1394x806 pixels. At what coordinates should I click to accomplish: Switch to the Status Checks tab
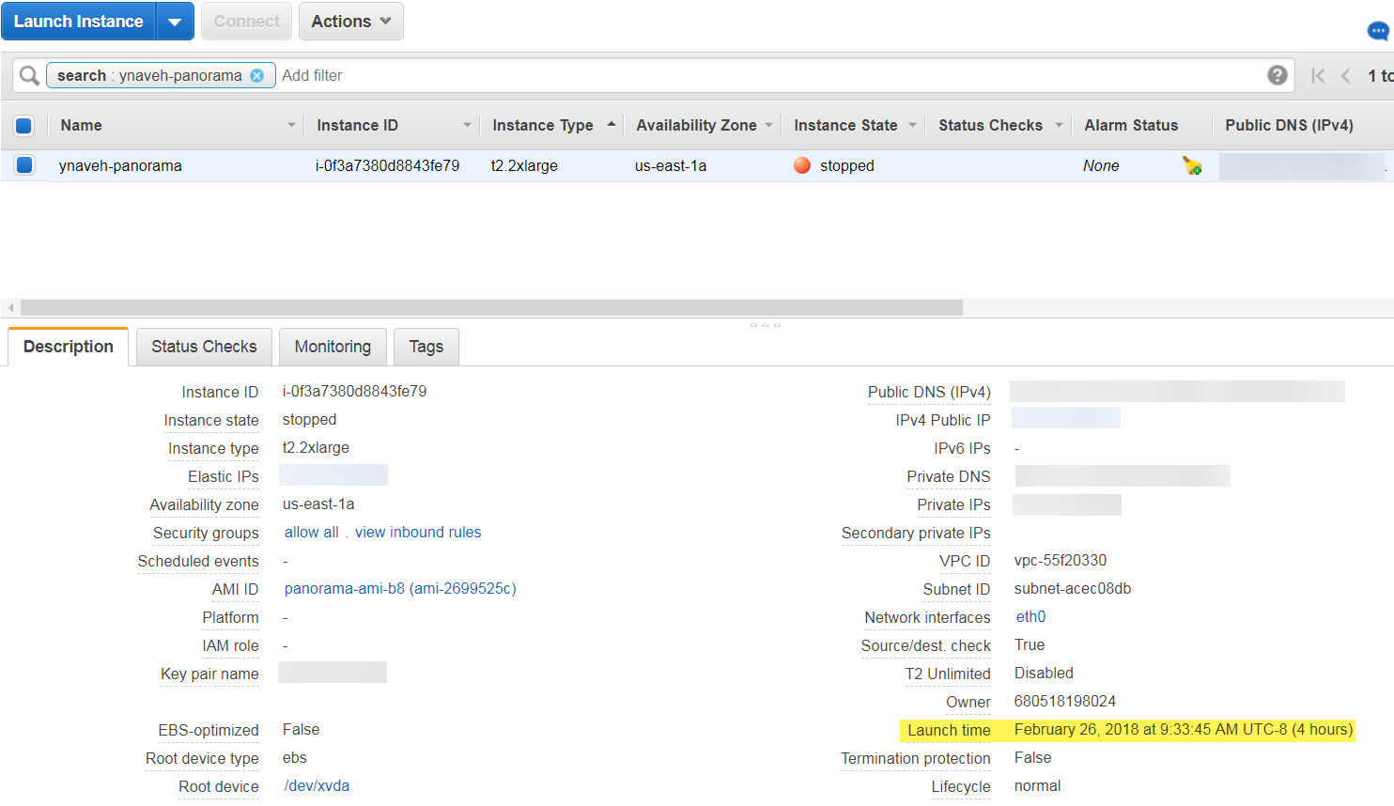pos(204,347)
